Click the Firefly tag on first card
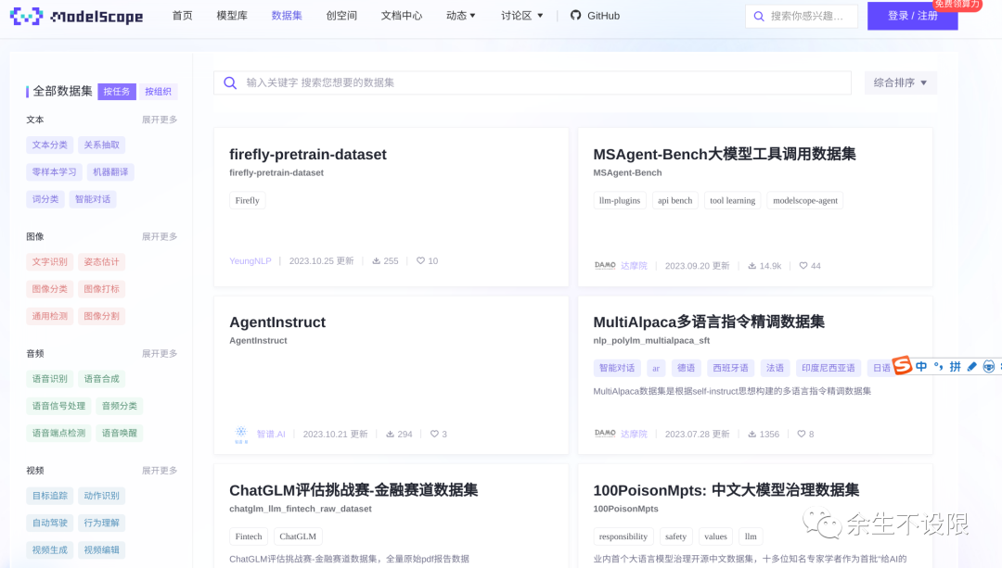1002x568 pixels. (x=248, y=200)
